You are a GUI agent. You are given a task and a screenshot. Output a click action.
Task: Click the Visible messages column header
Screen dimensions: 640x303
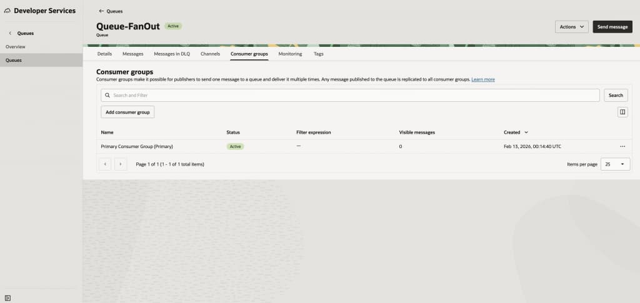pos(417,132)
